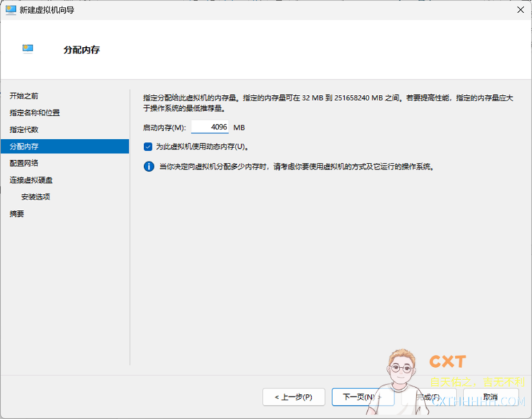Click the wizard icon in the title bar
The image size is (532, 419).
[11, 10]
